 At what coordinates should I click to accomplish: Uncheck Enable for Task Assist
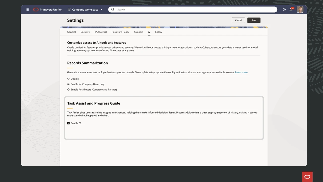pyautogui.click(x=68, y=123)
